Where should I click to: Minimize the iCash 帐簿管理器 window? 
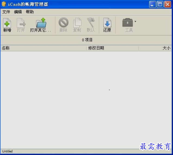[152, 4]
